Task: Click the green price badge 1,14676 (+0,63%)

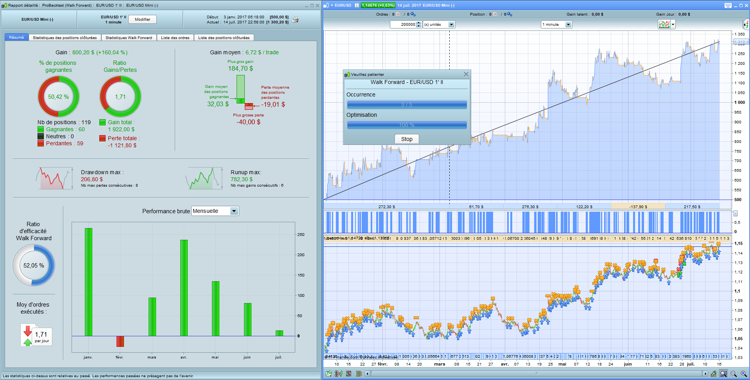Action: 378,5
